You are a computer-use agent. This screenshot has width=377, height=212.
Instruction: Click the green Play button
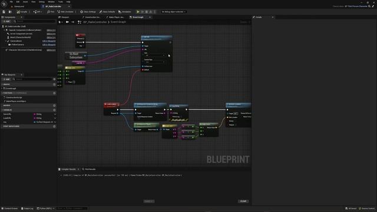point(138,12)
